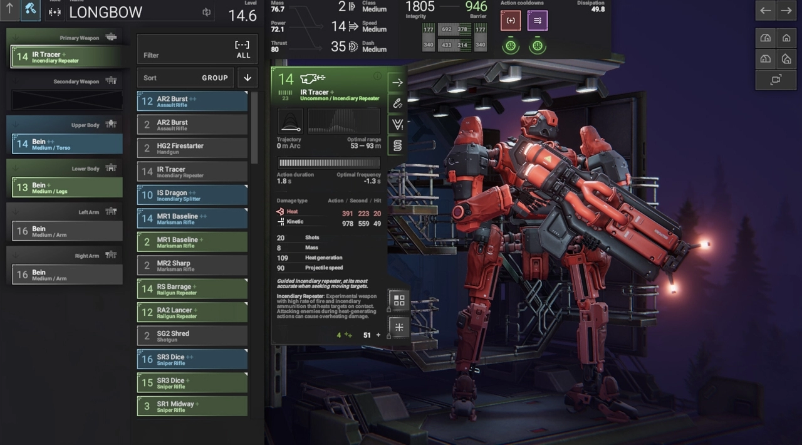The width and height of the screenshot is (802, 445).
Task: Go to the next unit arrow
Action: click(786, 10)
